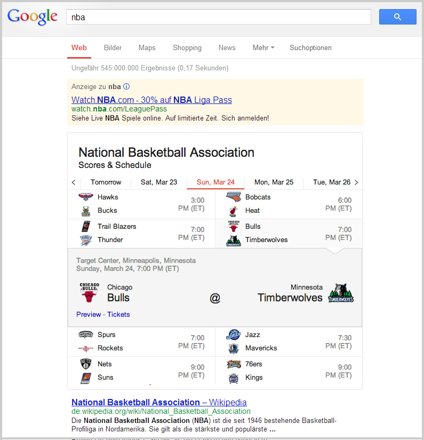The image size is (424, 440).
Task: Open the Mehr dropdown menu
Action: point(263,48)
